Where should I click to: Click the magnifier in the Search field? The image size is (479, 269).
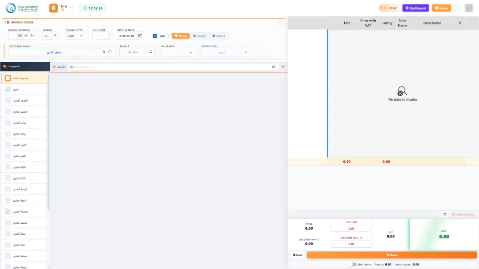point(55,36)
